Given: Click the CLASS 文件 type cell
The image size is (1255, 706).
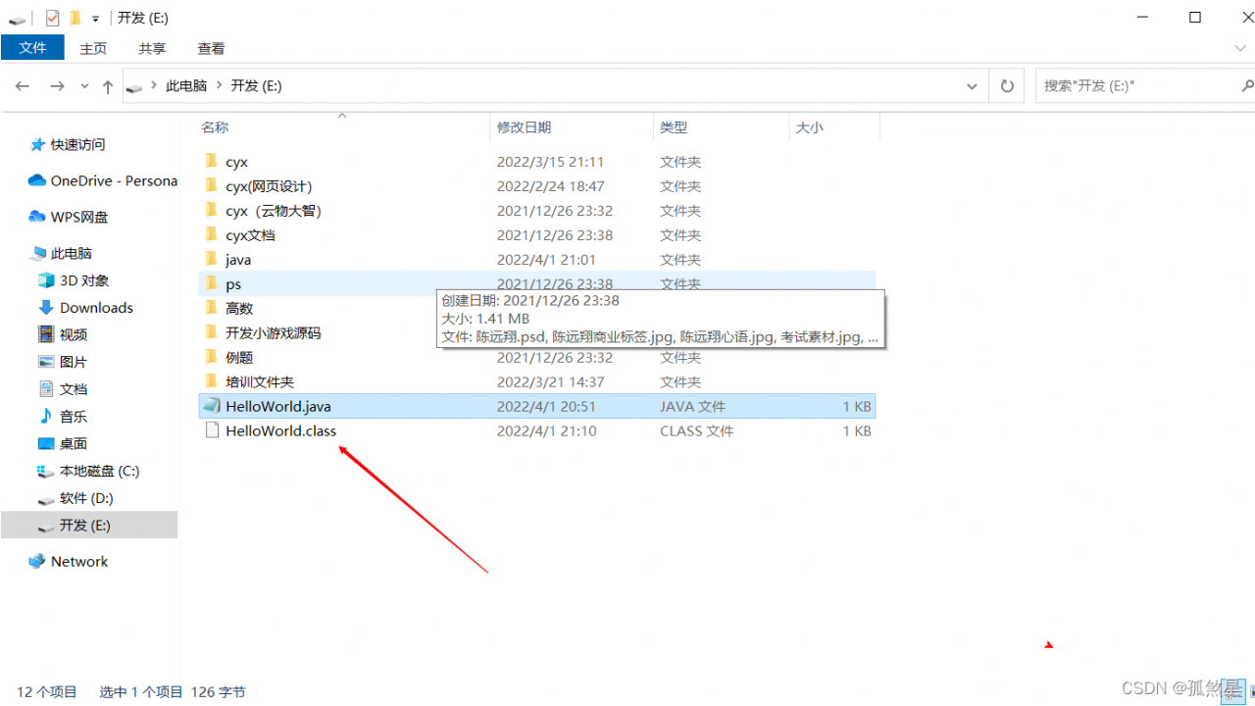Looking at the screenshot, I should pos(696,431).
